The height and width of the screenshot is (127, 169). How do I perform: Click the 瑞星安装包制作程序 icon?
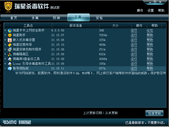click(10, 50)
